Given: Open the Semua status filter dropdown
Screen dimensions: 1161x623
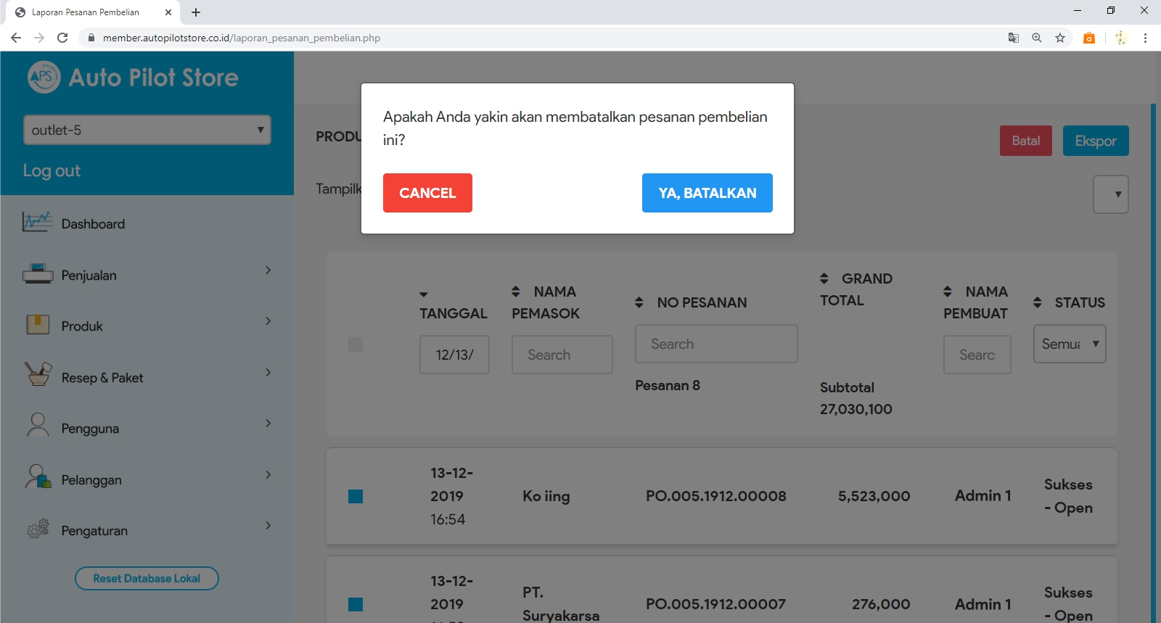Looking at the screenshot, I should click(x=1069, y=344).
